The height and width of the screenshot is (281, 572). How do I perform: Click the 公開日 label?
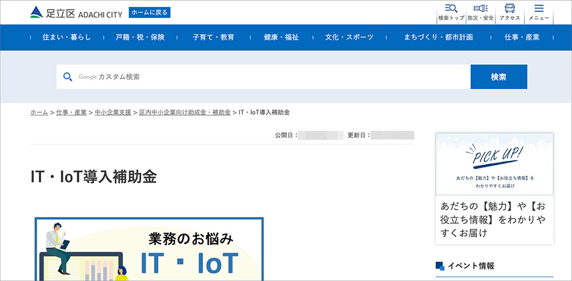[x=287, y=136]
